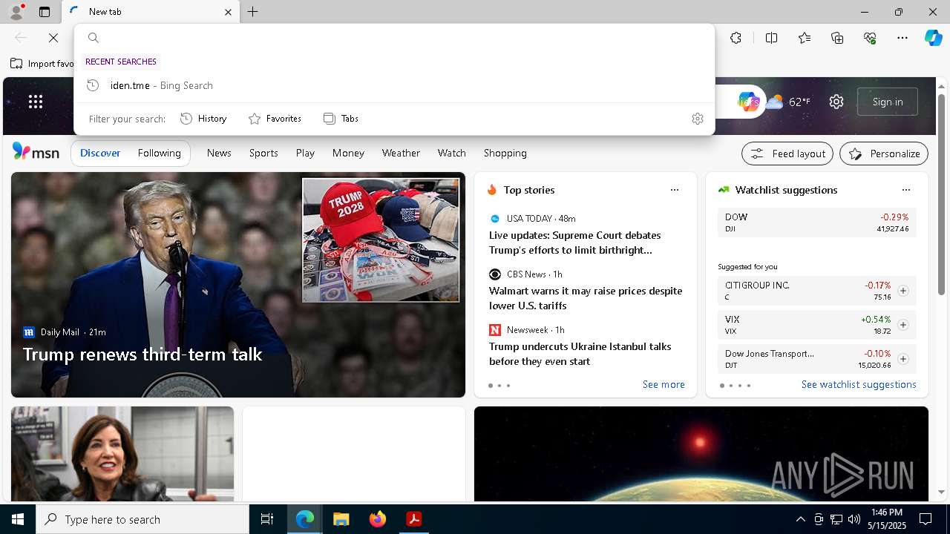
Task: Add VIX to watchlist
Action: coord(903,325)
